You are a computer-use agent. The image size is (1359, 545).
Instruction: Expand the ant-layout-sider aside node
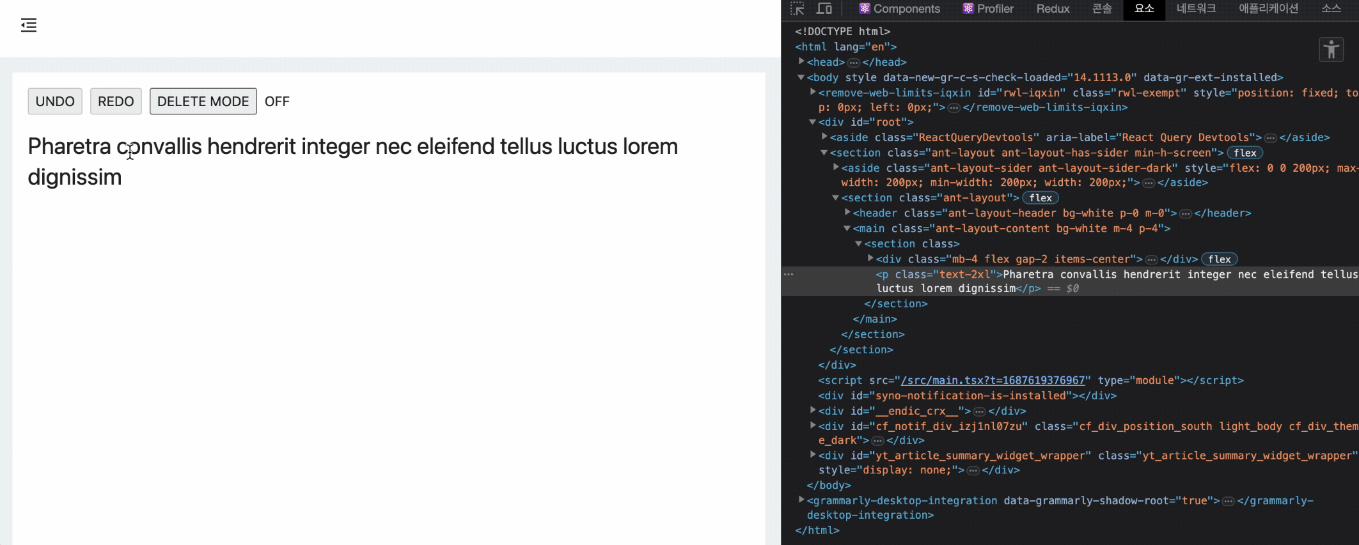(836, 167)
